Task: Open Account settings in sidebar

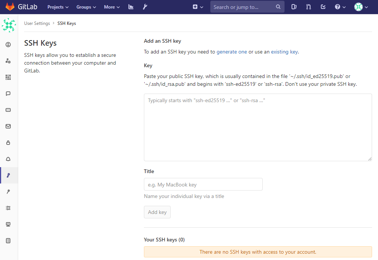Action: pyautogui.click(x=8, y=61)
